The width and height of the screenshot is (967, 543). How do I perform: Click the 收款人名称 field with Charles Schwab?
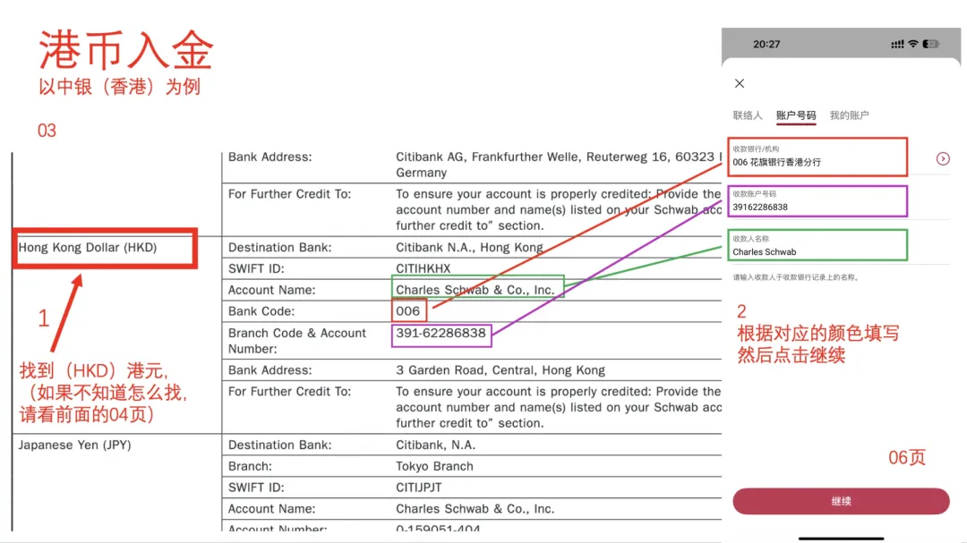click(817, 245)
